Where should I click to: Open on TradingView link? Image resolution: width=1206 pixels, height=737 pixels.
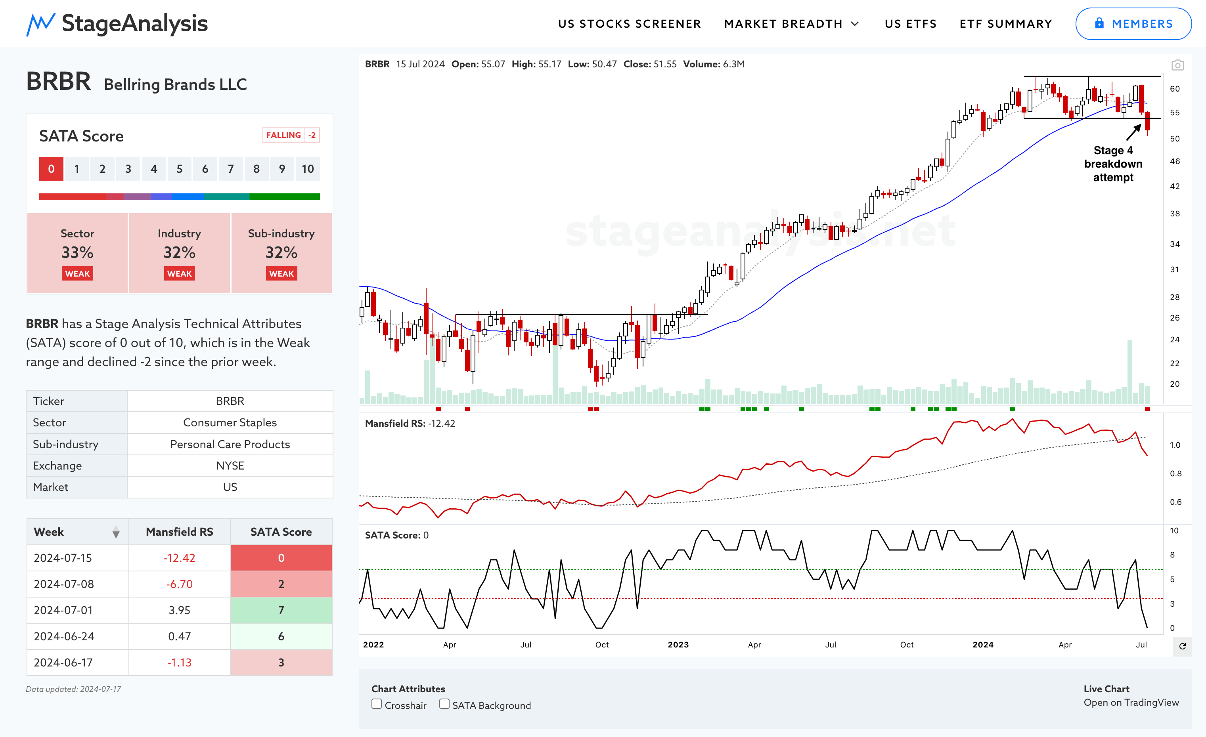[1131, 703]
